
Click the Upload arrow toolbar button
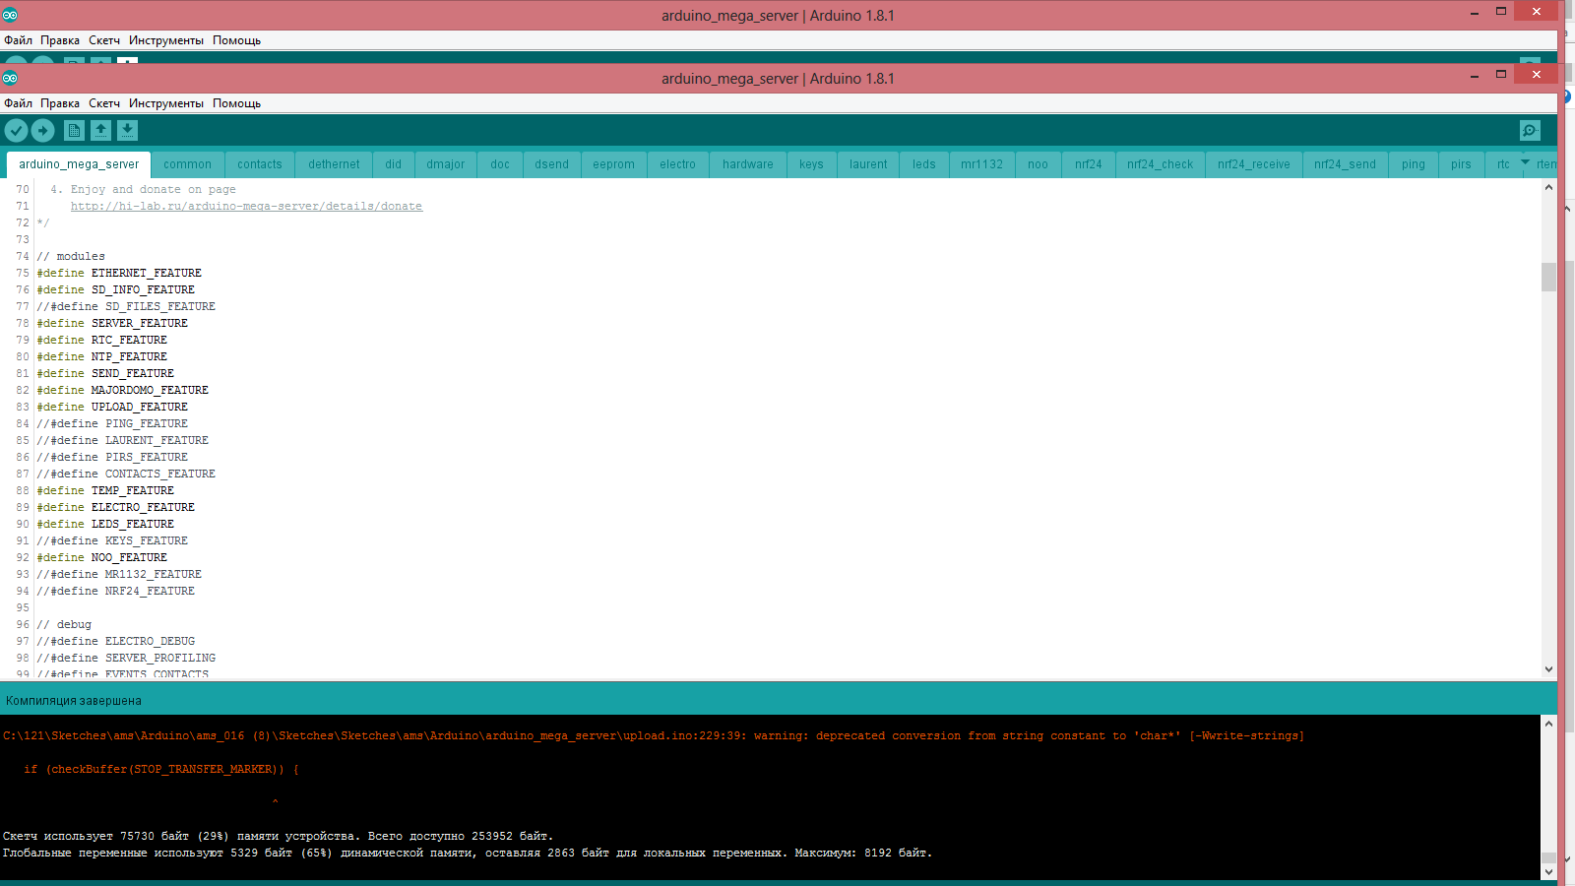[x=42, y=130]
